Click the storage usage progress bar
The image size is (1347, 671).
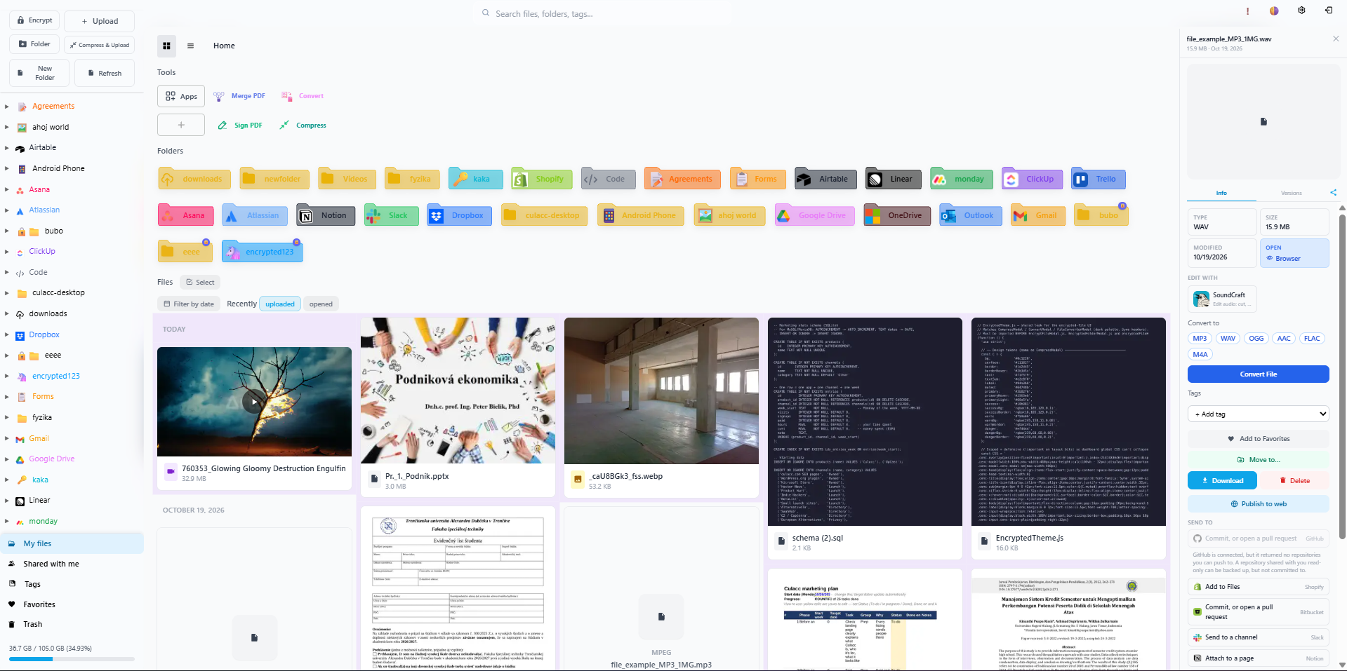(x=72, y=659)
